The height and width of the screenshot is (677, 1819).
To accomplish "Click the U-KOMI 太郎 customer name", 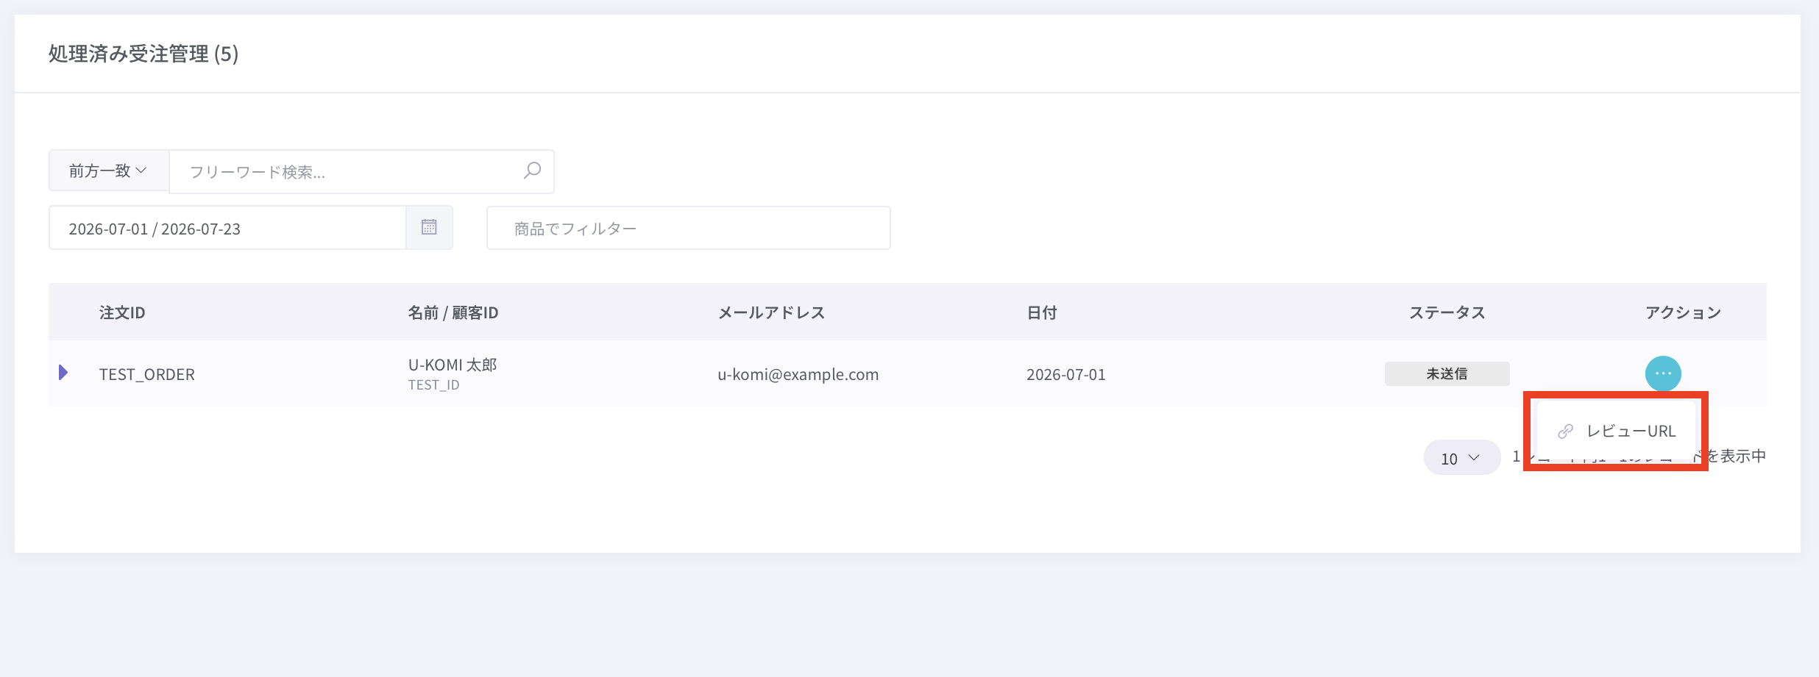I will point(453,365).
